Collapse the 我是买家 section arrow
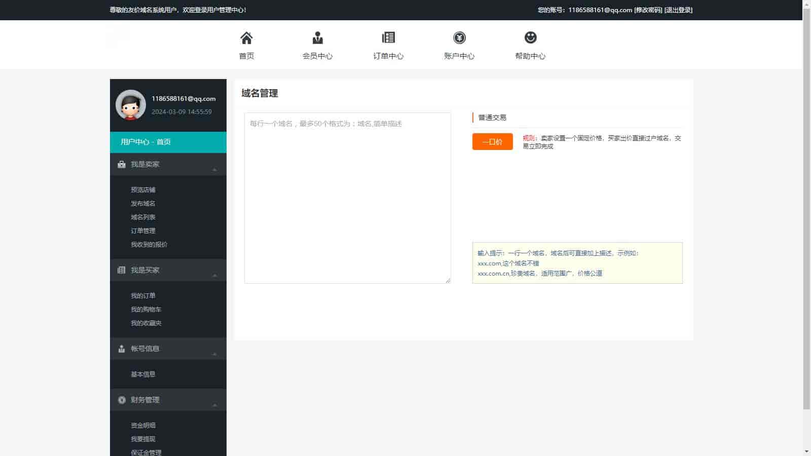Screen dimensions: 811x456 214,276
